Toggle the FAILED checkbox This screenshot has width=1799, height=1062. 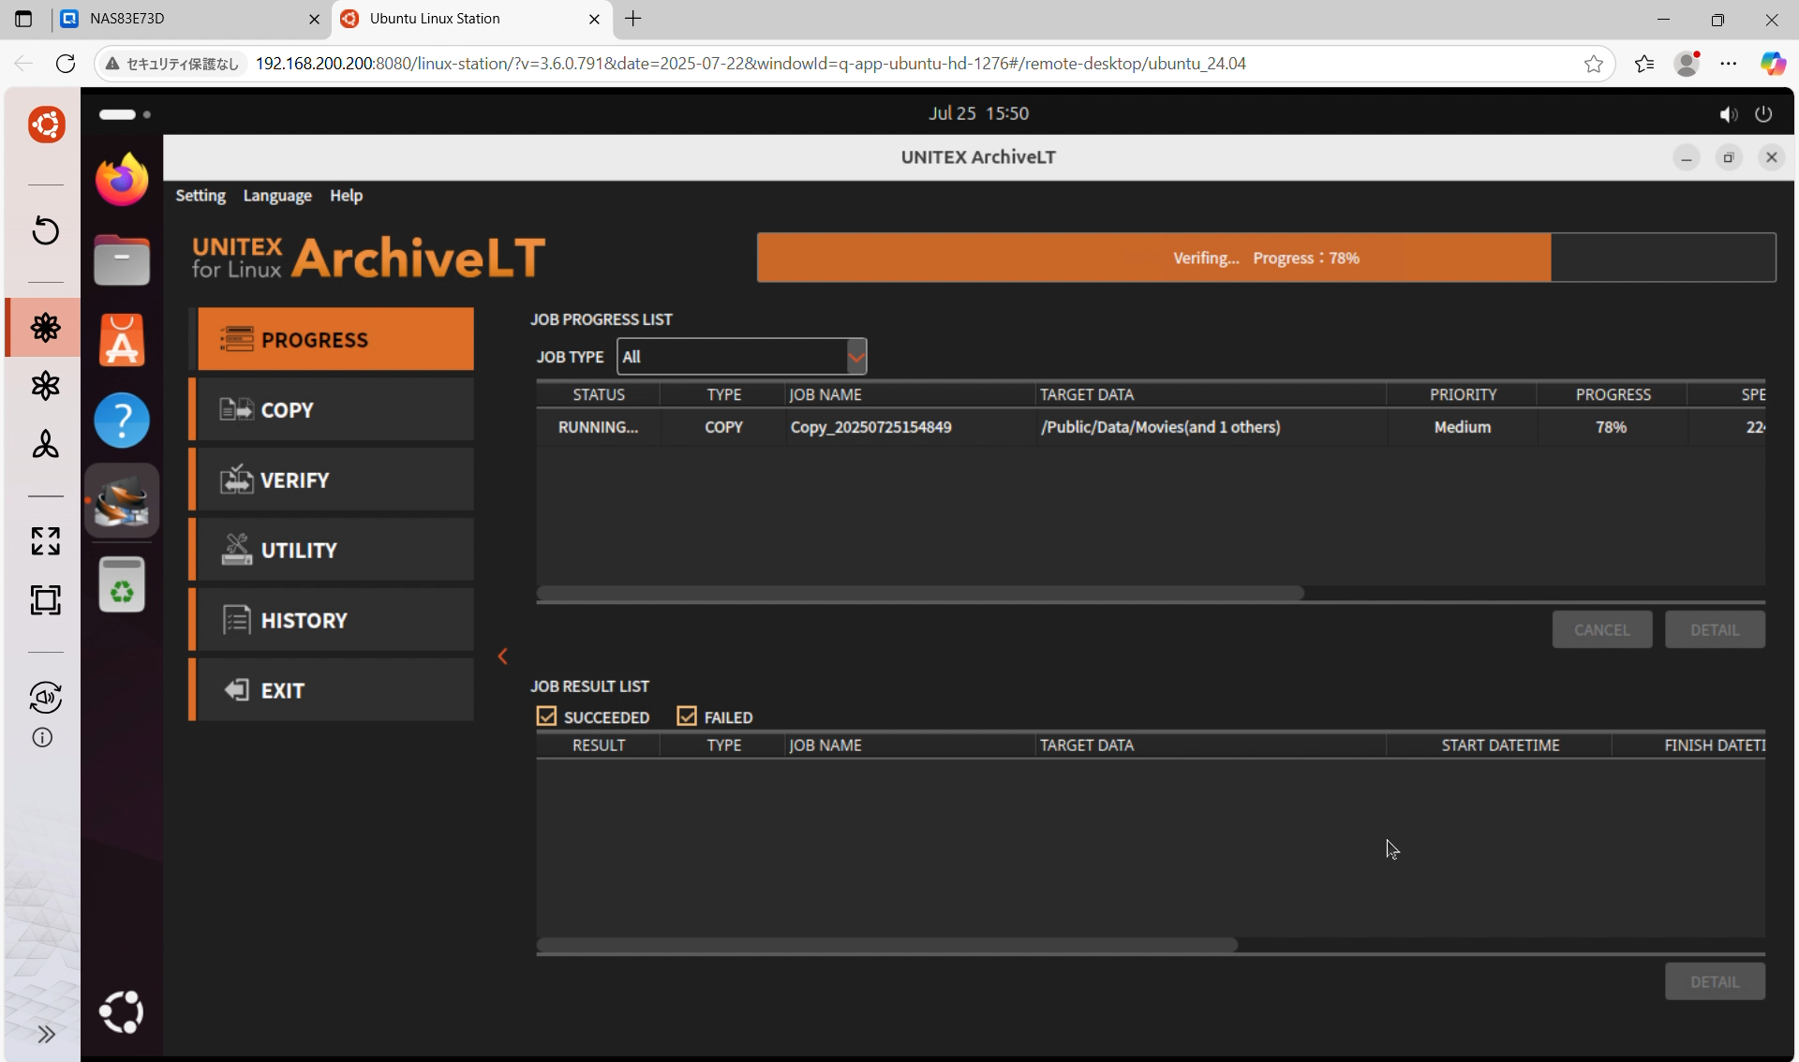pyautogui.click(x=687, y=716)
